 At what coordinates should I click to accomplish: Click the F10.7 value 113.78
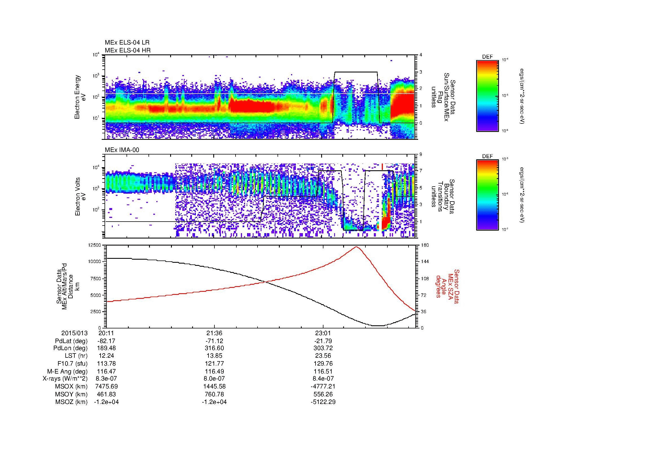click(106, 364)
